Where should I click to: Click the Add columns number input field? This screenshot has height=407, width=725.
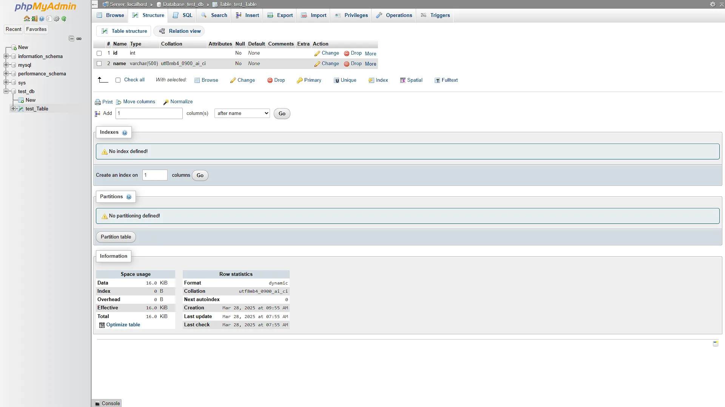click(149, 113)
